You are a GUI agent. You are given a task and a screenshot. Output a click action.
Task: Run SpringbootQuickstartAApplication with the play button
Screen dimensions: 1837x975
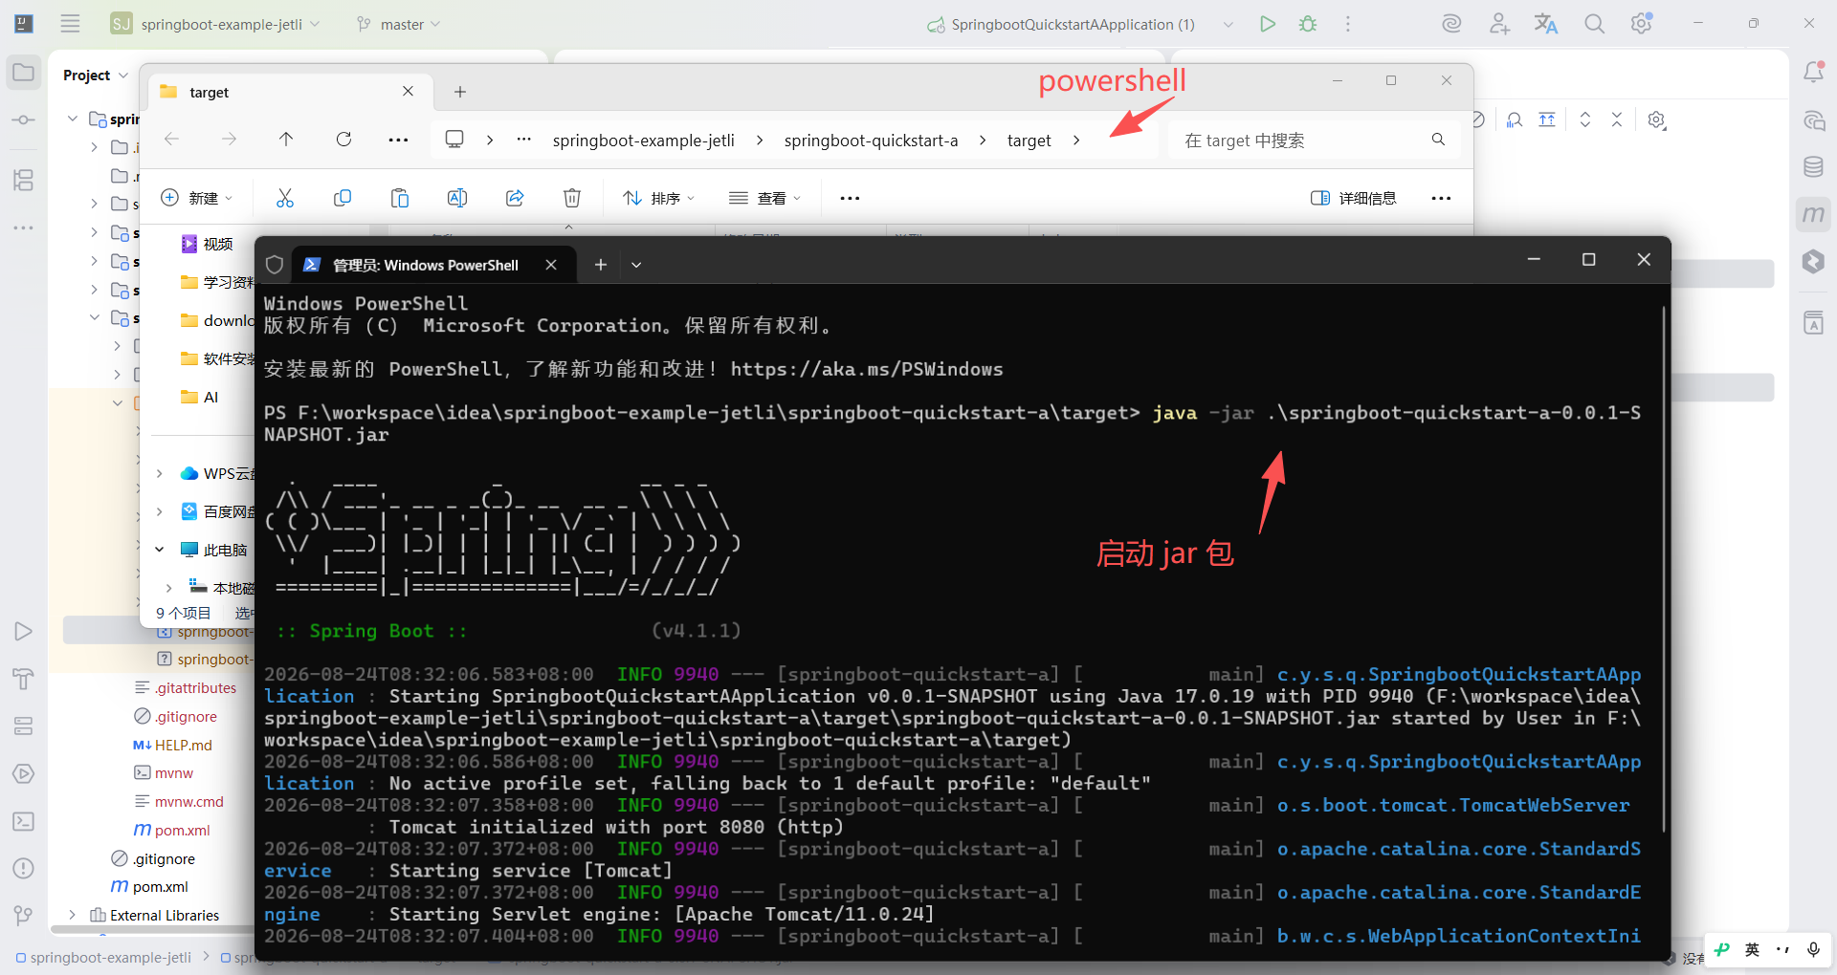(1268, 24)
